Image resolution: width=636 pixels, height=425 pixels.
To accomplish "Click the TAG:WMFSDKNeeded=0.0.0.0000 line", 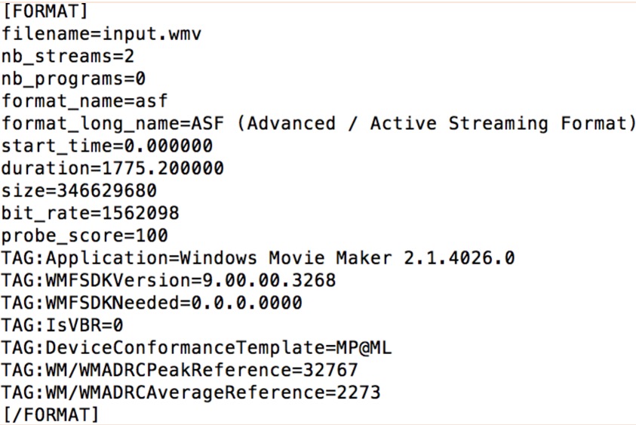I will pos(152,303).
